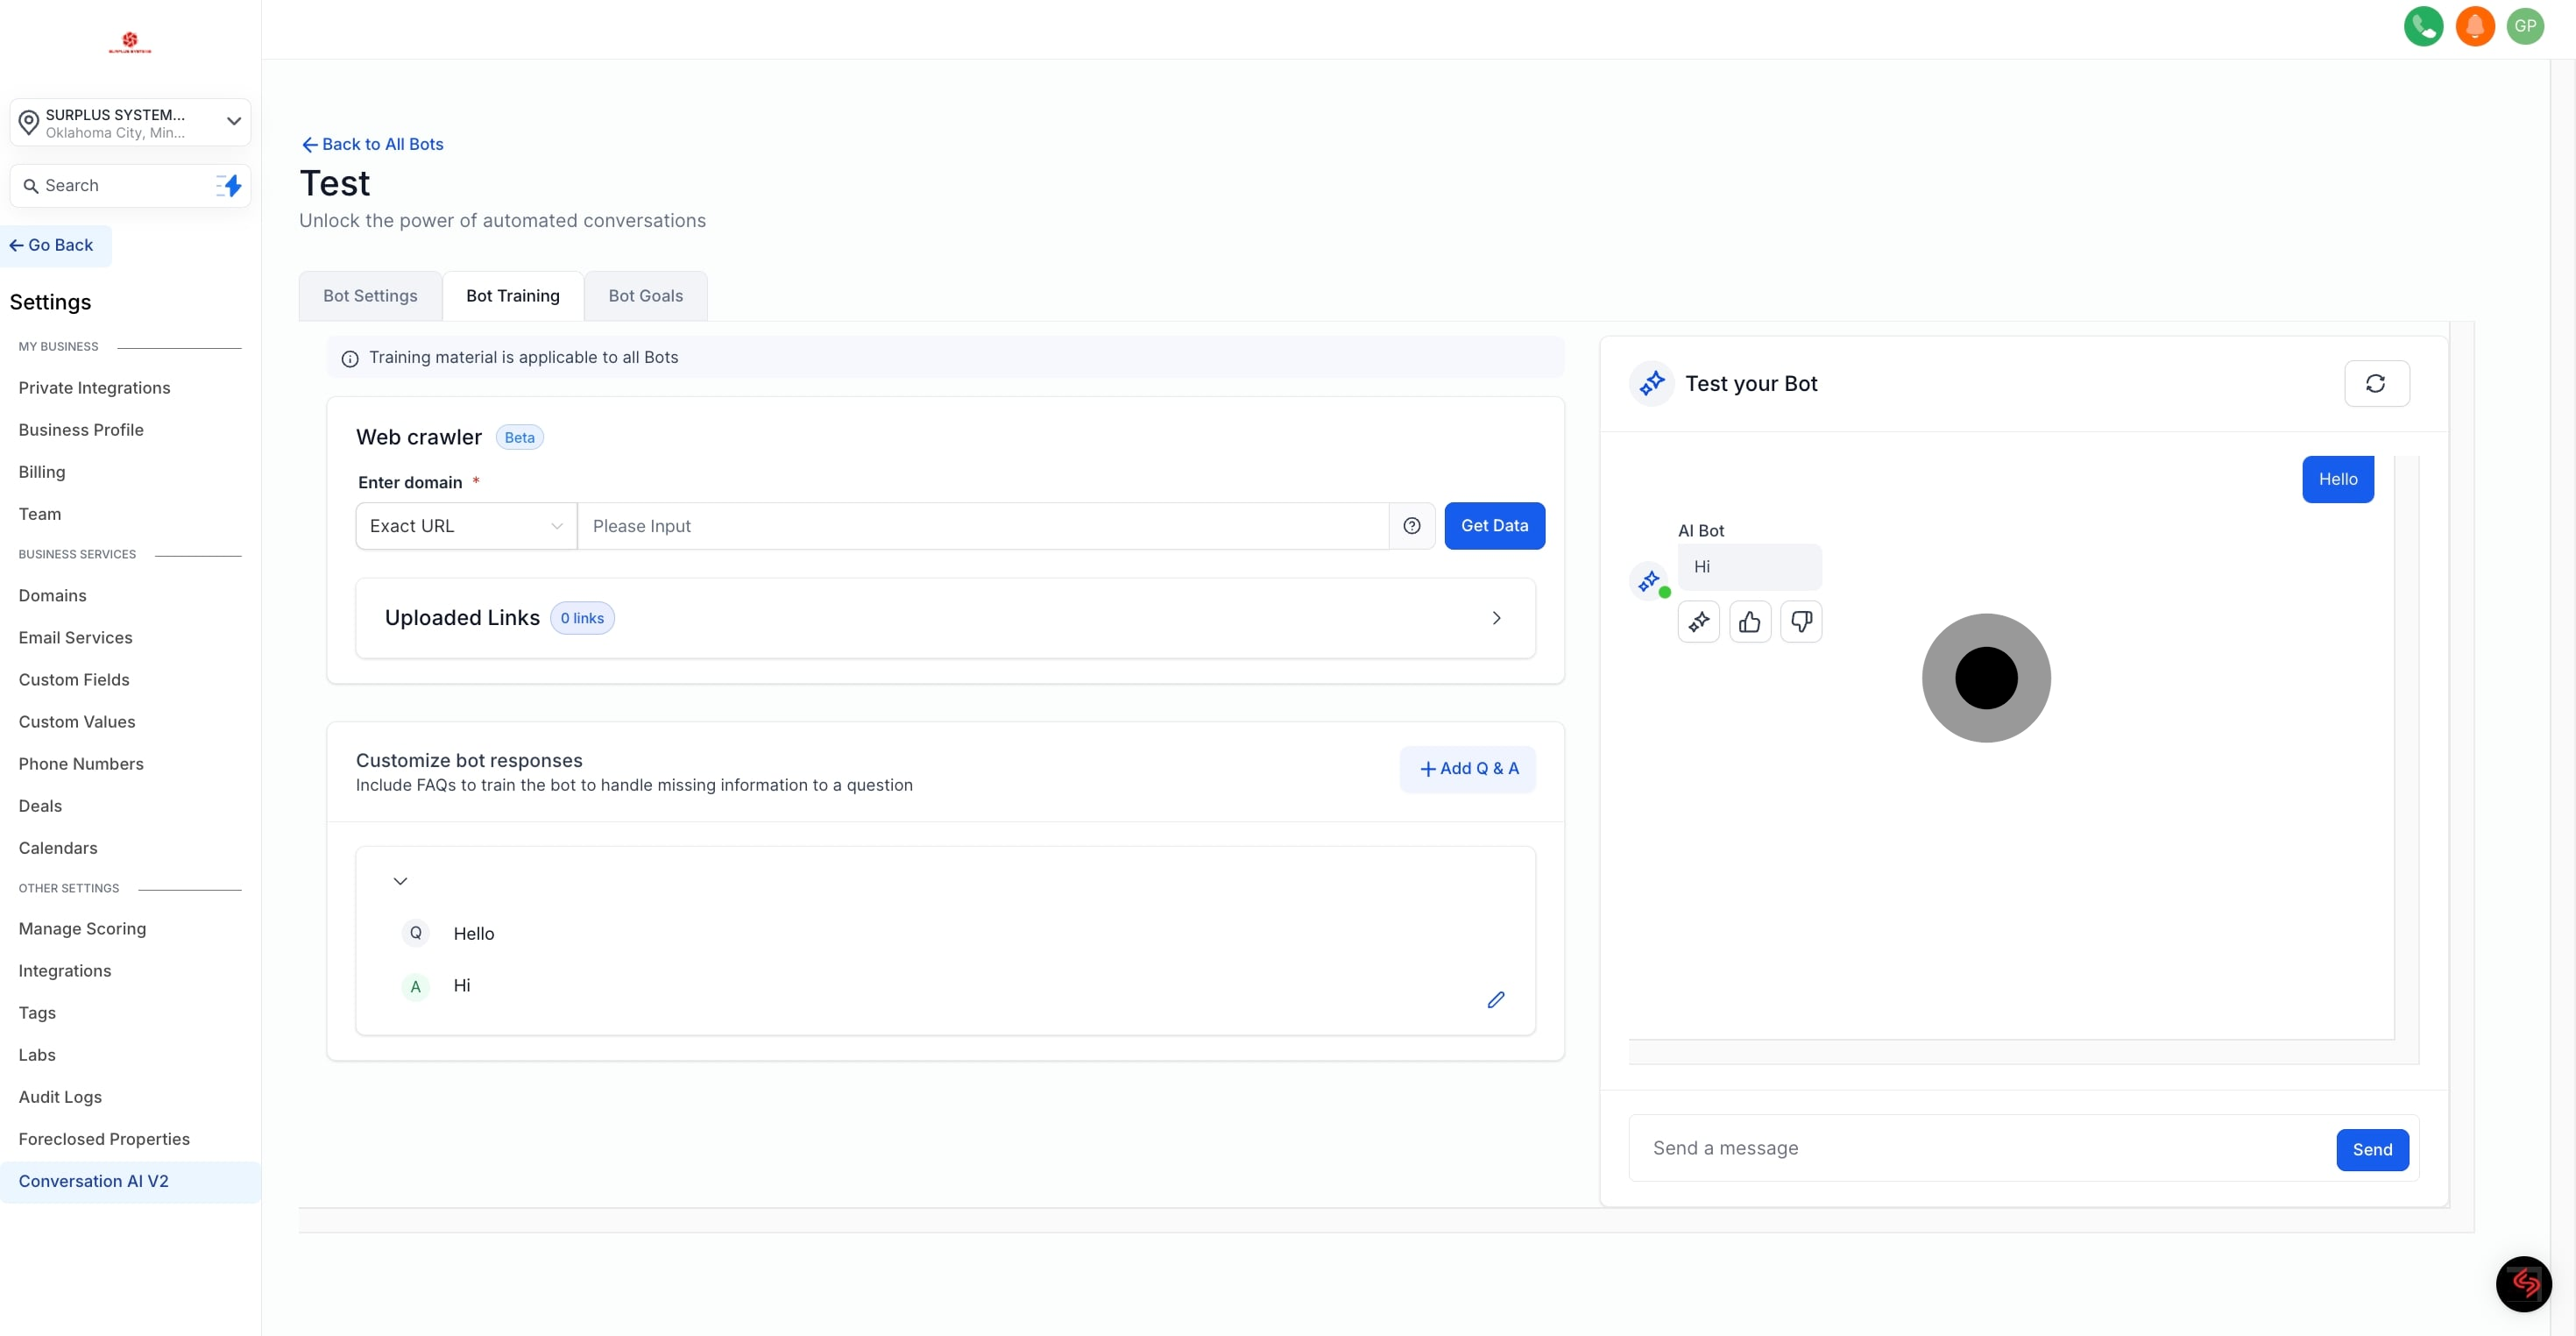
Task: Click the thumbs down feedback icon
Action: [1801, 622]
